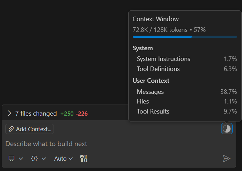This screenshot has width=242, height=171.
Task: Click the +250 added lines count
Action: [67, 114]
